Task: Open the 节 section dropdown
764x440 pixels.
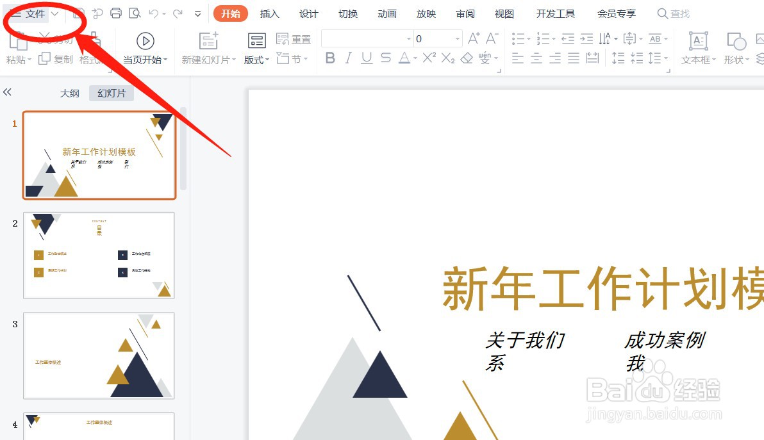Action: [x=292, y=59]
